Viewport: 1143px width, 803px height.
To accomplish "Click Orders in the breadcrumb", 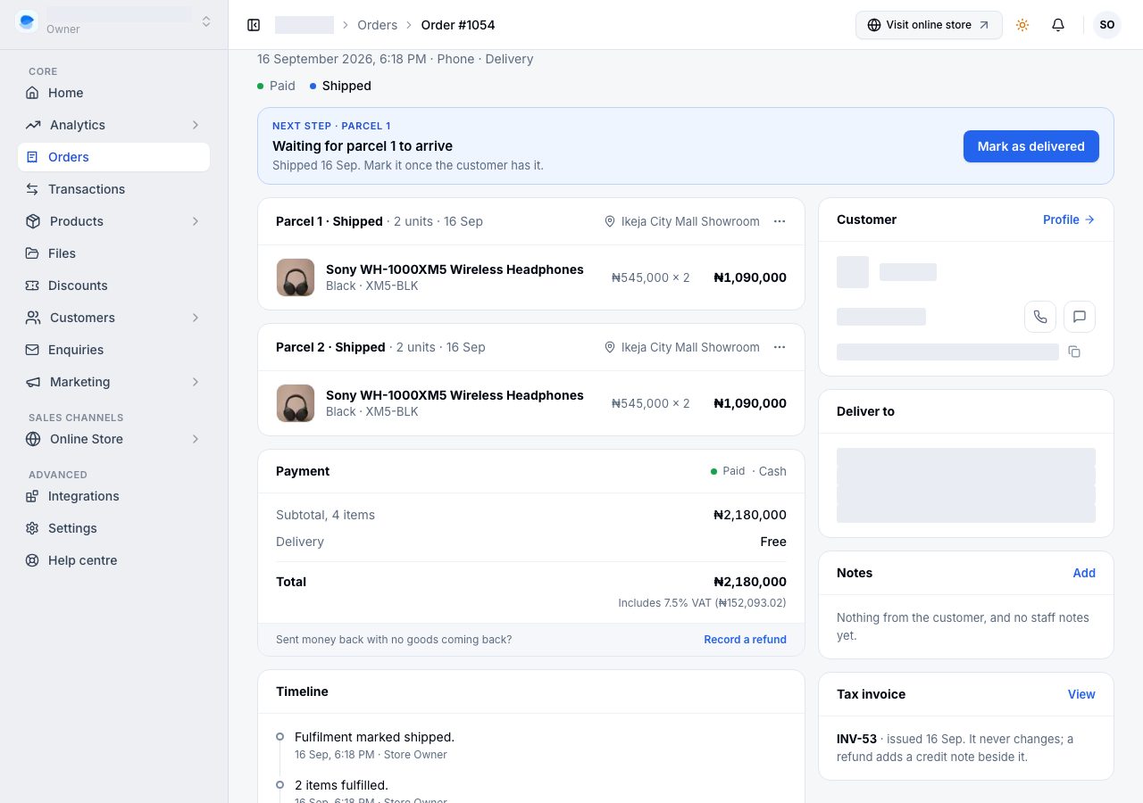I will pos(377,25).
